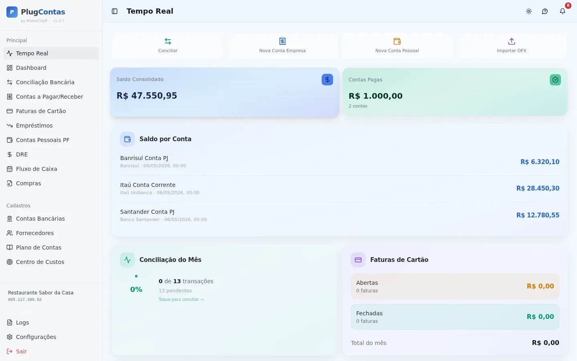Switch theme with the sun icon

pos(529,11)
